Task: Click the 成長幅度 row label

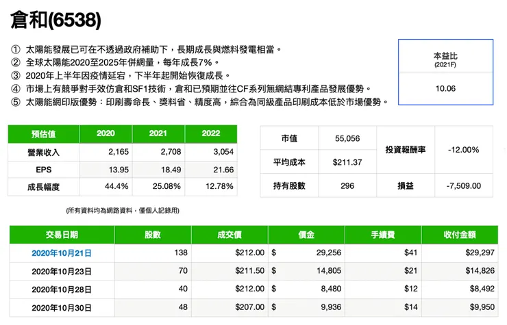Action: (x=44, y=187)
